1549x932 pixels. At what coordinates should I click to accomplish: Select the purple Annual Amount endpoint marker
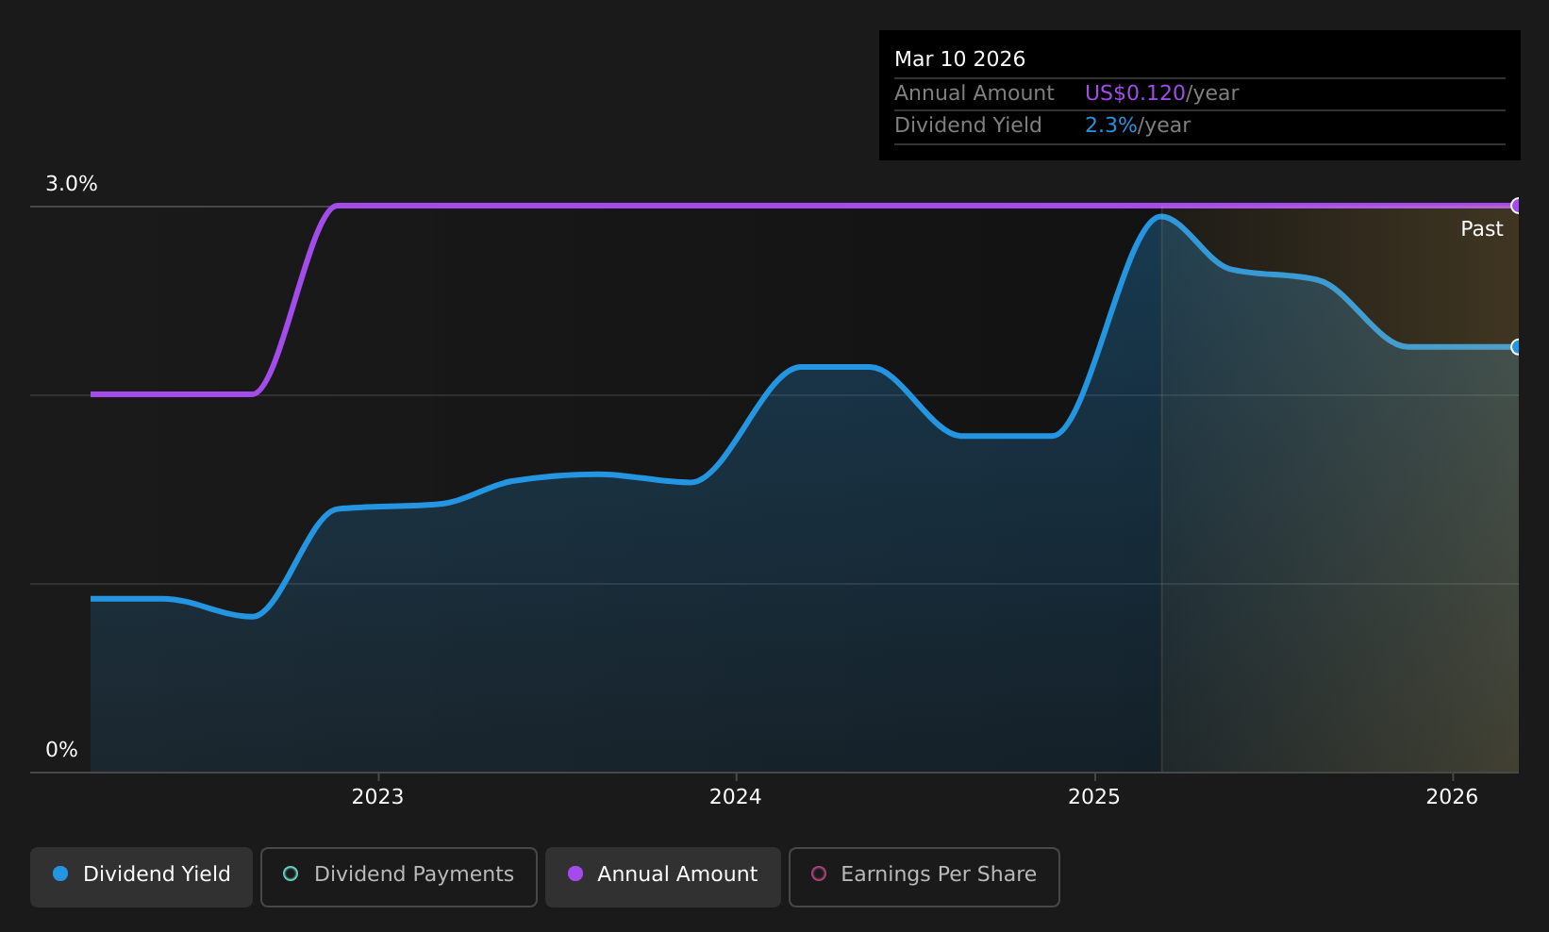[1517, 206]
